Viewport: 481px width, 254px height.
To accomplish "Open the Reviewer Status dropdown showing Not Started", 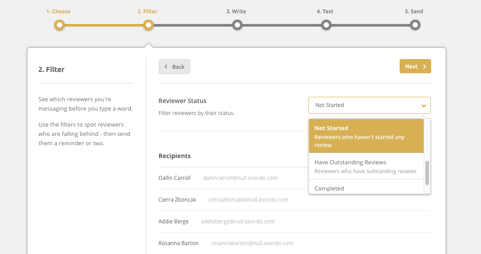I will [369, 105].
